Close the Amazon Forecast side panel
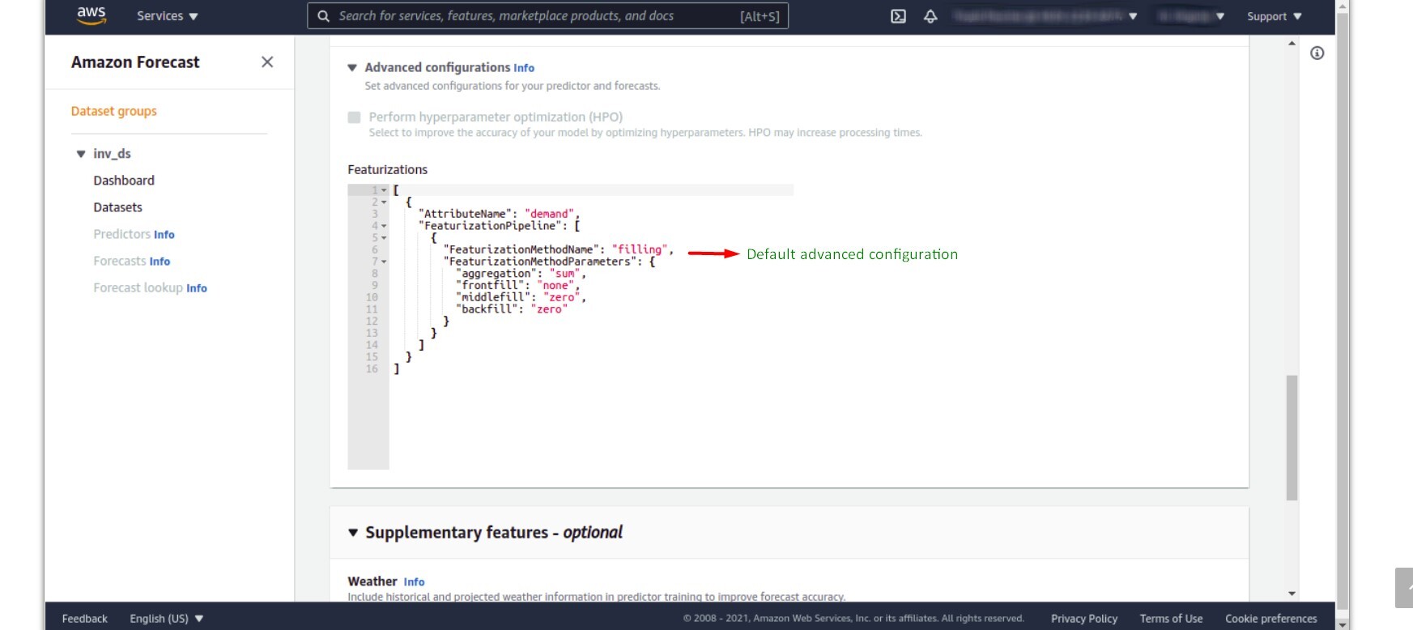 pyautogui.click(x=267, y=62)
